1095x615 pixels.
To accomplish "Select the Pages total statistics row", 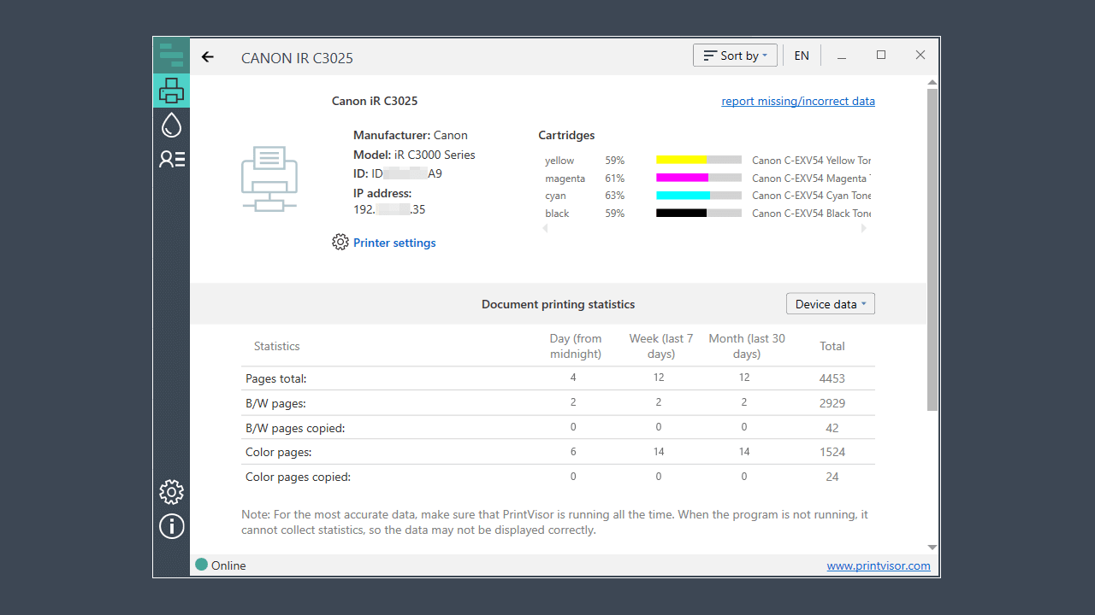I will [x=557, y=378].
